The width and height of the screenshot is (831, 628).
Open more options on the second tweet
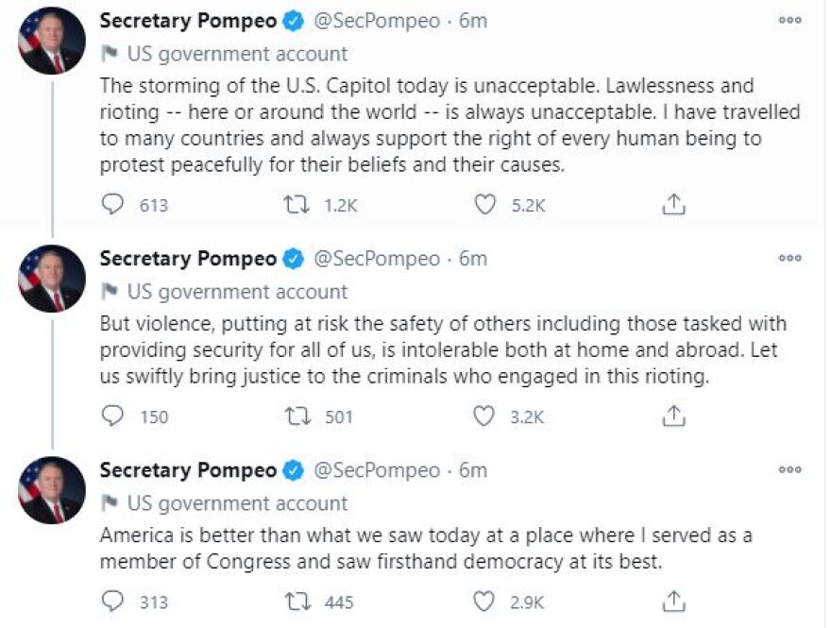pos(789,258)
